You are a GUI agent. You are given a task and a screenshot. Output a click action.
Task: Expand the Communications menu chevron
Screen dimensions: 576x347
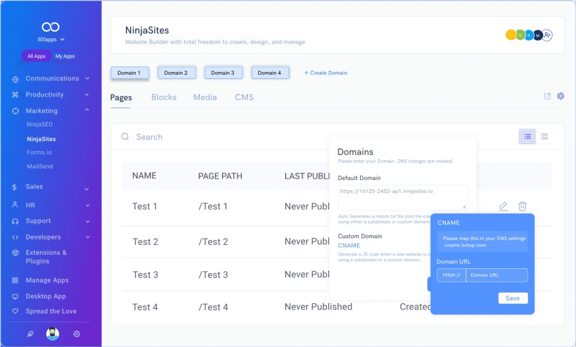[88, 78]
